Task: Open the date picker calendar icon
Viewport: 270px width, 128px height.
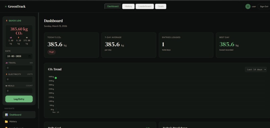Action: [x=29, y=56]
